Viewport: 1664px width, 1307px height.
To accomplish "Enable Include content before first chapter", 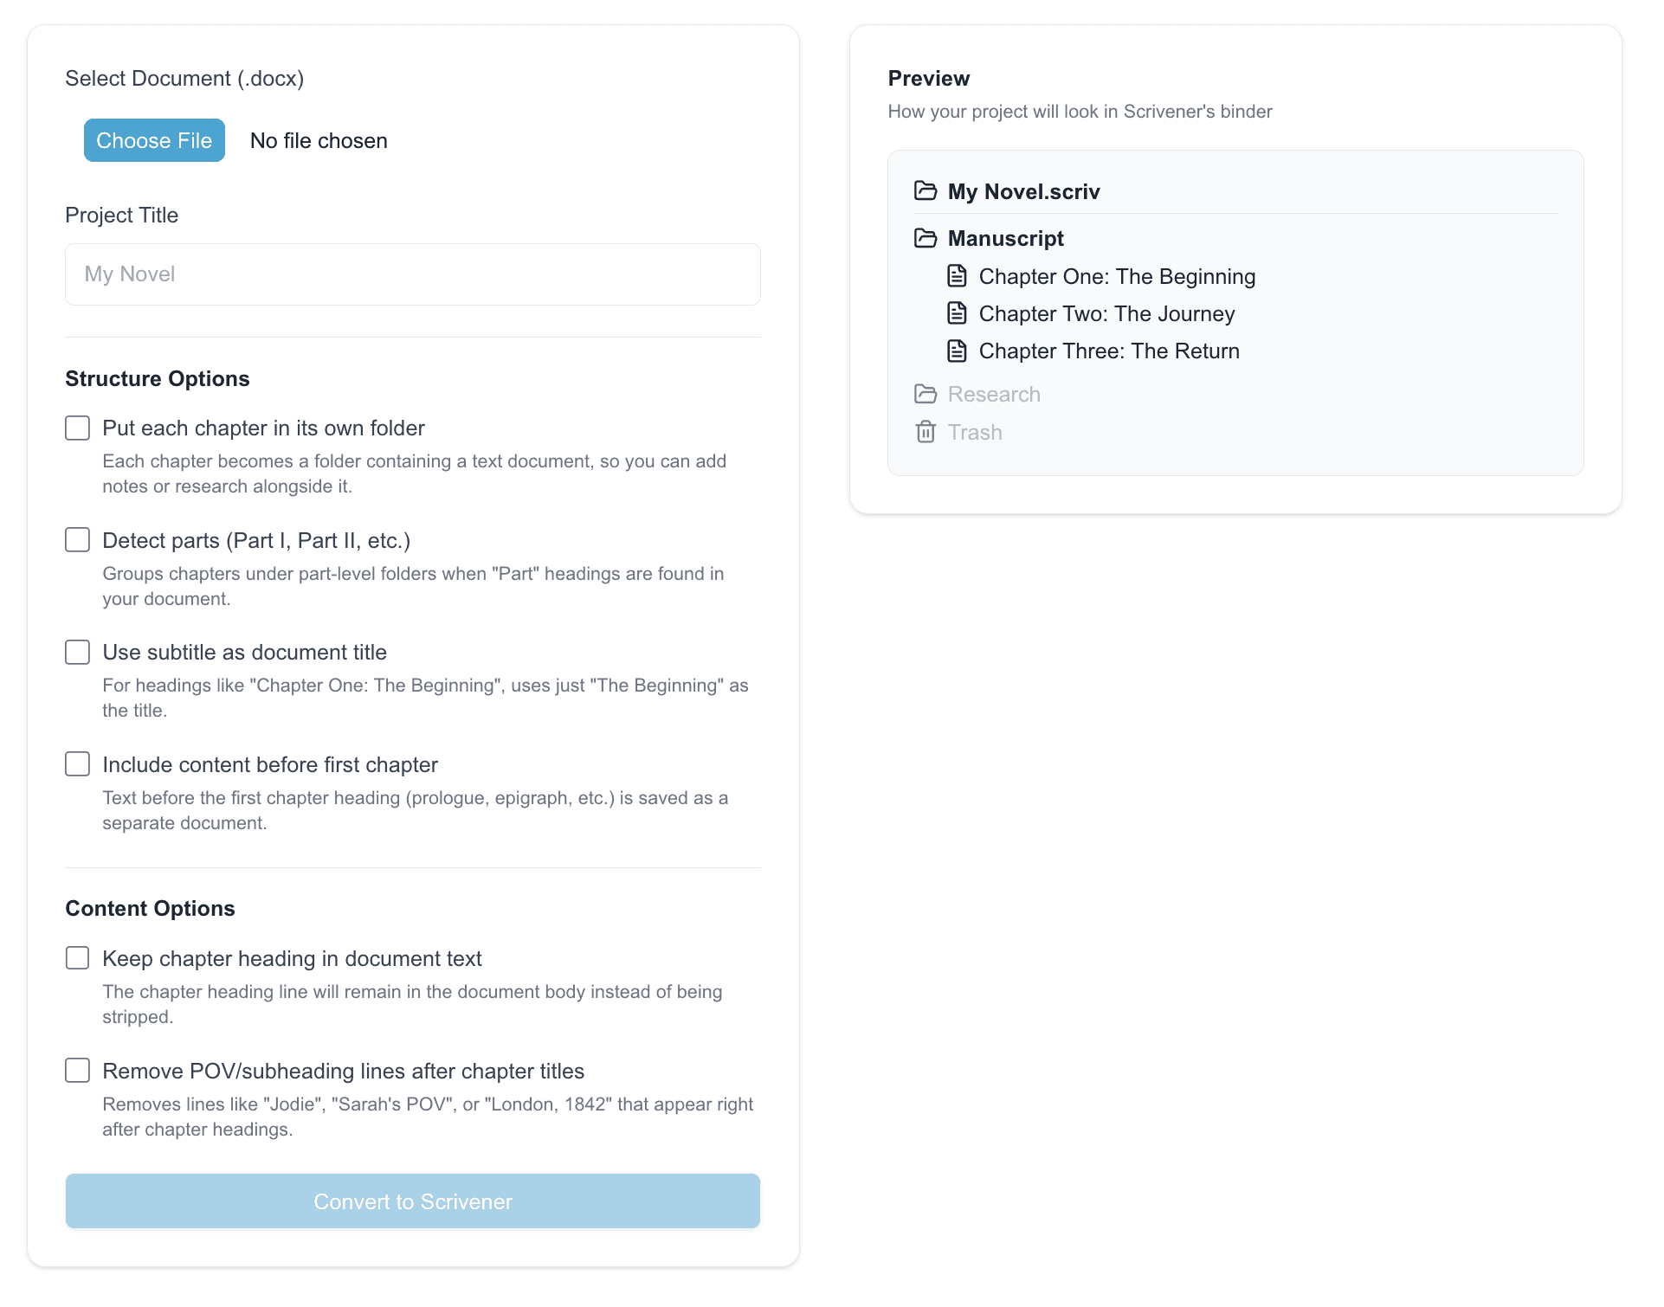I will pyautogui.click(x=78, y=764).
